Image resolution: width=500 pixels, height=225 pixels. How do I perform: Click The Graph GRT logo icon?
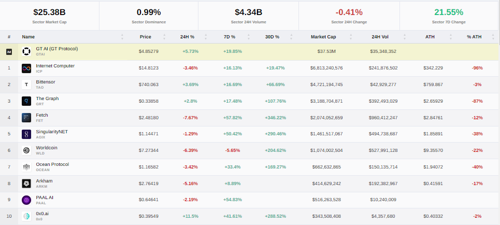pos(26,101)
